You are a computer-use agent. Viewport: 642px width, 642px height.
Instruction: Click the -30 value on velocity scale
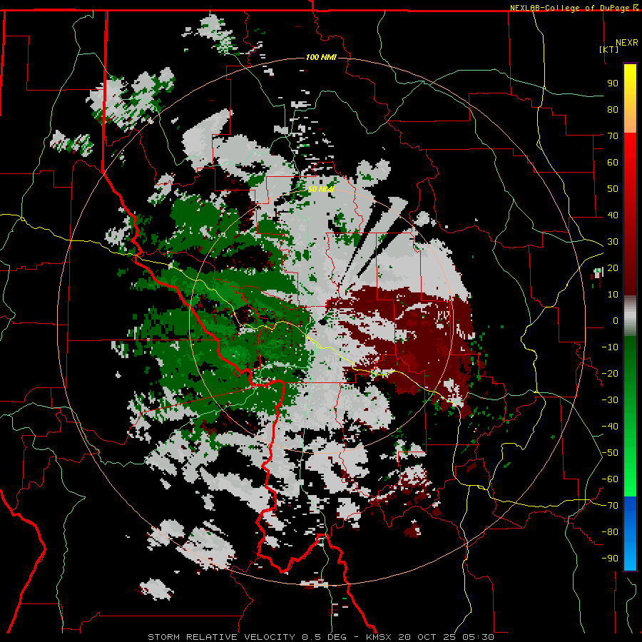tap(610, 400)
